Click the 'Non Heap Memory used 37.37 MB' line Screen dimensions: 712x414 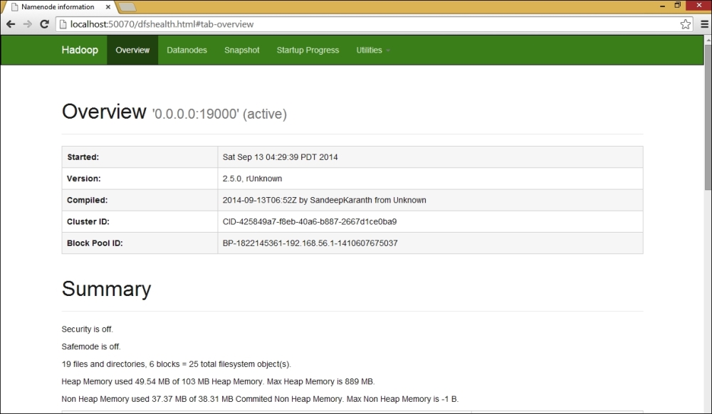pyautogui.click(x=260, y=399)
